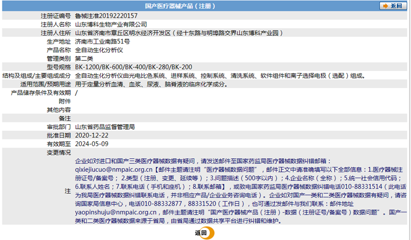411x240 pixels.
Task: Click the label 注 beside the notice
Action: [x=68, y=191]
